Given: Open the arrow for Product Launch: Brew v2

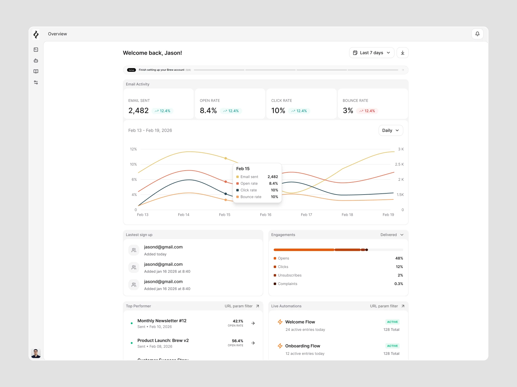Looking at the screenshot, I should tap(253, 343).
